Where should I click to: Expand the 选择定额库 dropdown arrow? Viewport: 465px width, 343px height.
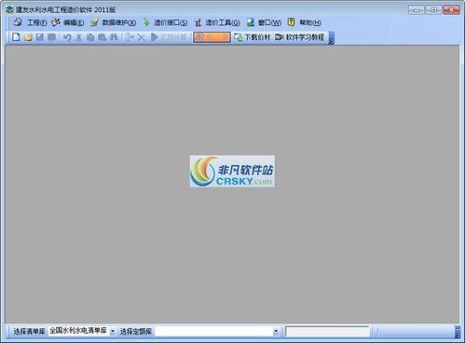pyautogui.click(x=276, y=332)
